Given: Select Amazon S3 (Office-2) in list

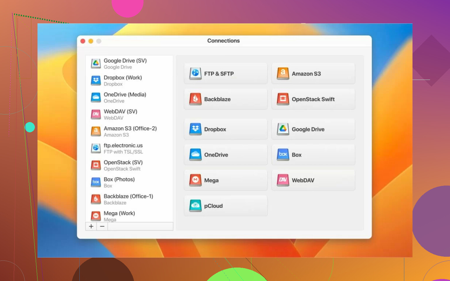Looking at the screenshot, I should [130, 131].
